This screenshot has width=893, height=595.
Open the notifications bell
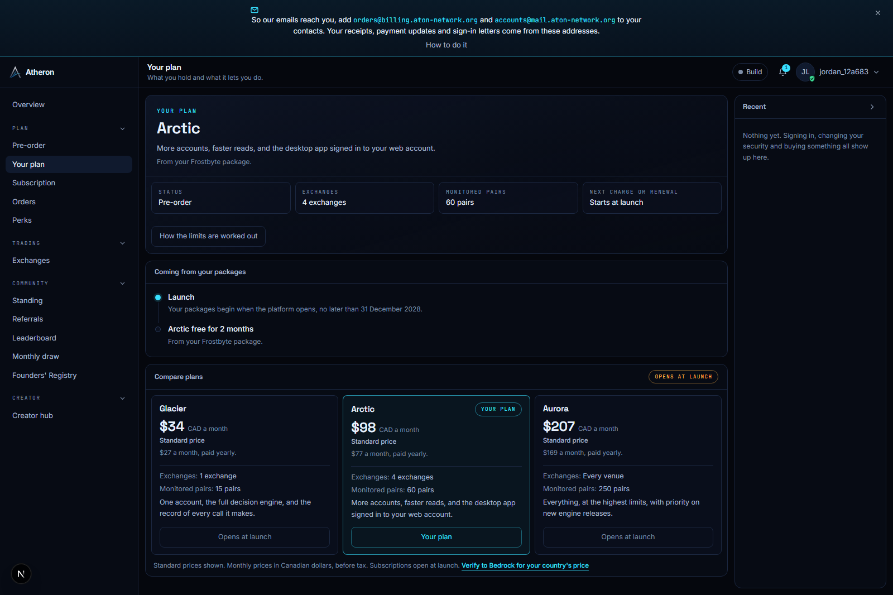783,71
